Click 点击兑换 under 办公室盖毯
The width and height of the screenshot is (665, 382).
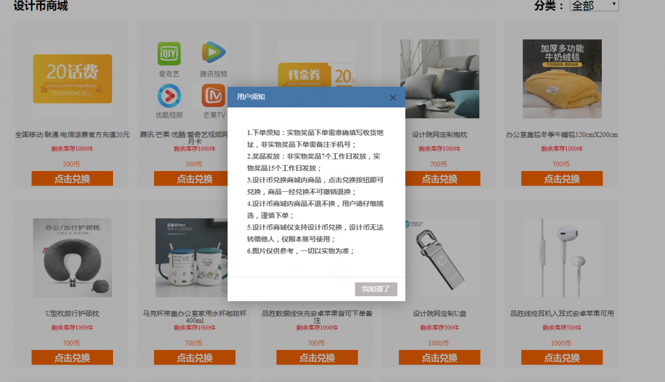tap(562, 179)
